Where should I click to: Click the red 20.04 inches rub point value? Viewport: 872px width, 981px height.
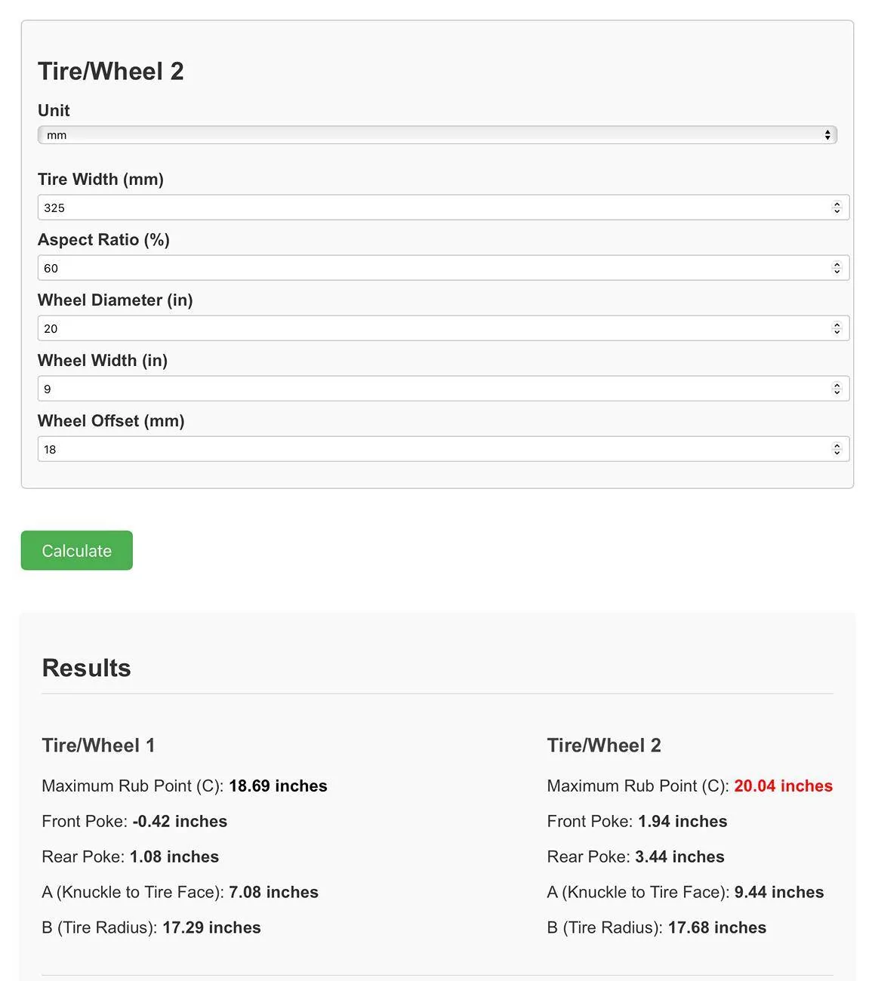(783, 786)
